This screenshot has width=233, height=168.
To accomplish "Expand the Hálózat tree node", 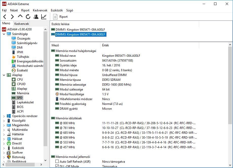I will [4, 139].
